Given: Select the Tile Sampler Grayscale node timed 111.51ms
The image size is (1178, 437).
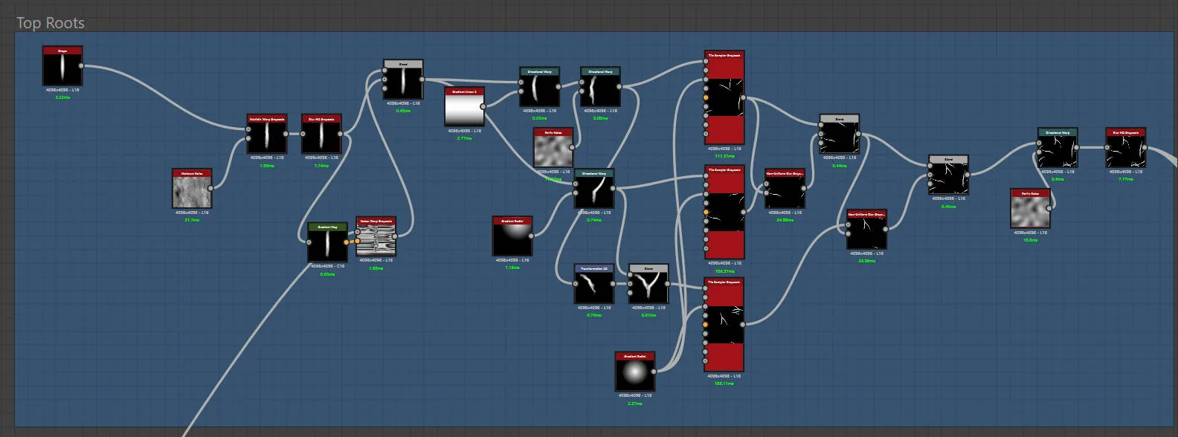Looking at the screenshot, I should (724, 97).
